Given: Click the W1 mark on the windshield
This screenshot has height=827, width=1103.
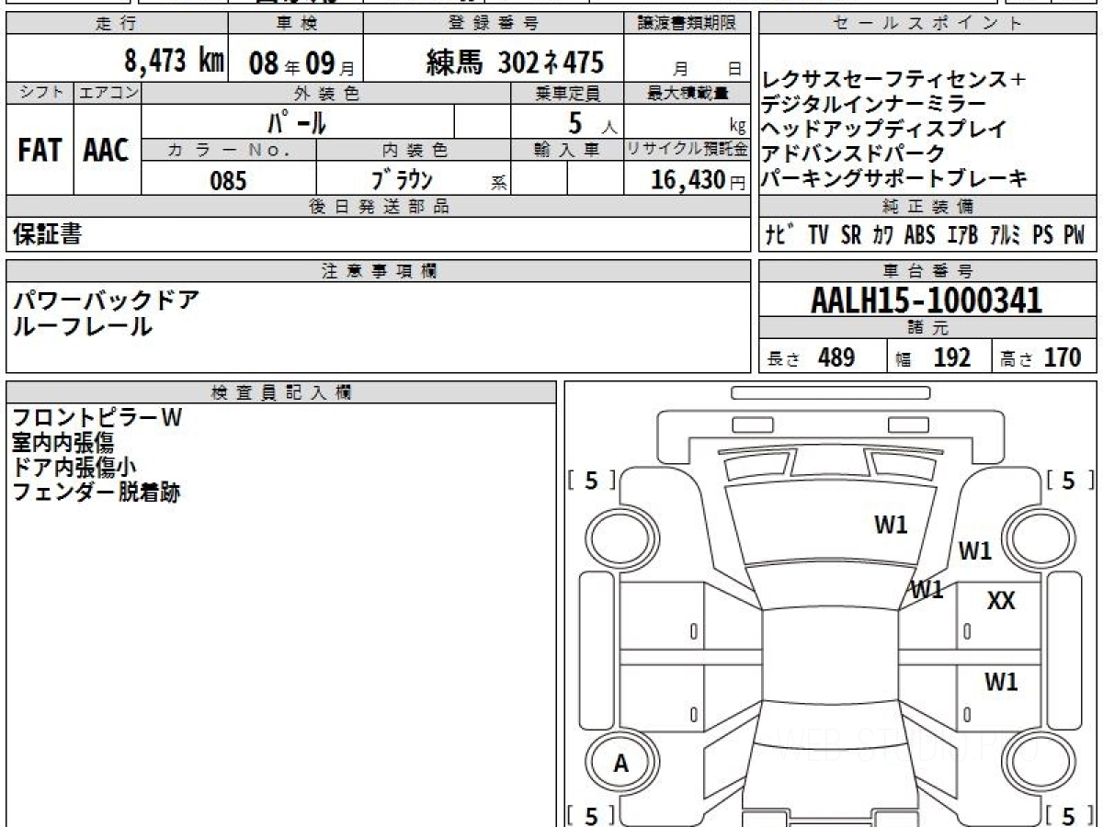Looking at the screenshot, I should pos(891,526).
